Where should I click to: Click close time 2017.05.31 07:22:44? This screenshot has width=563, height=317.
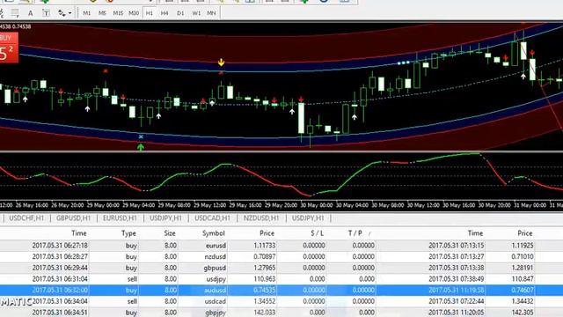tap(456, 301)
